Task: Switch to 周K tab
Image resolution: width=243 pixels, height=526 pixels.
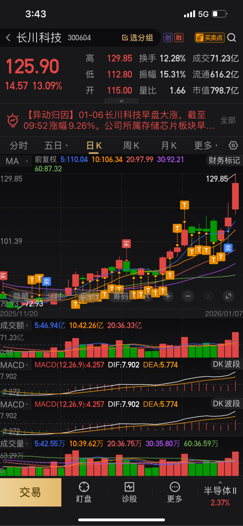Action: coord(131,146)
